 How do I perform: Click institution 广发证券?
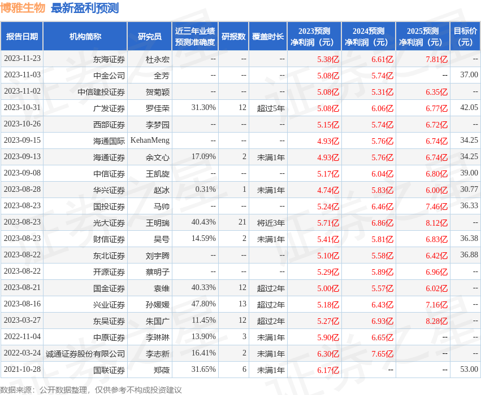coord(109,108)
